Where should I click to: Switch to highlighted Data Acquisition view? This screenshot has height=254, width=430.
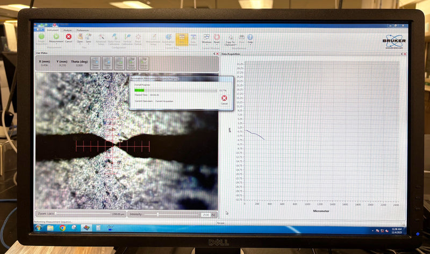(182, 39)
